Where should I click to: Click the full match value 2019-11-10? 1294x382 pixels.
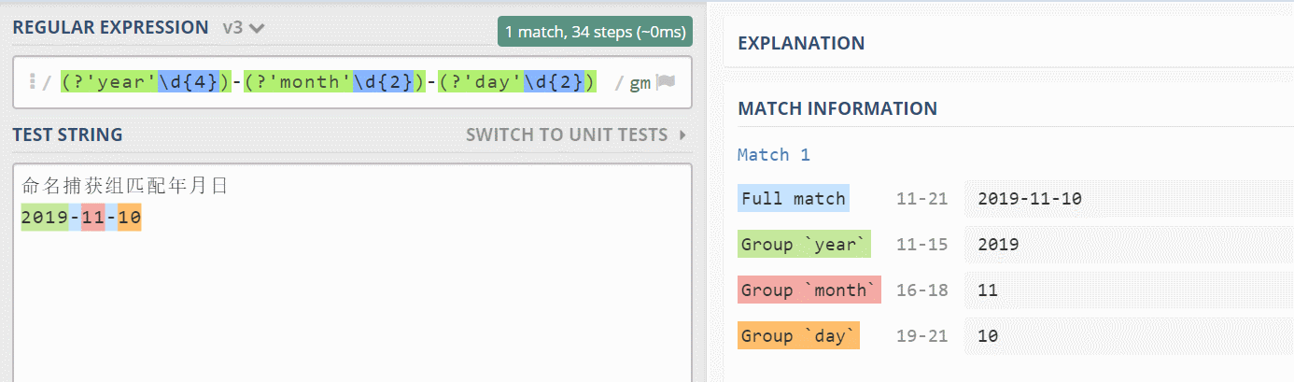click(1029, 198)
